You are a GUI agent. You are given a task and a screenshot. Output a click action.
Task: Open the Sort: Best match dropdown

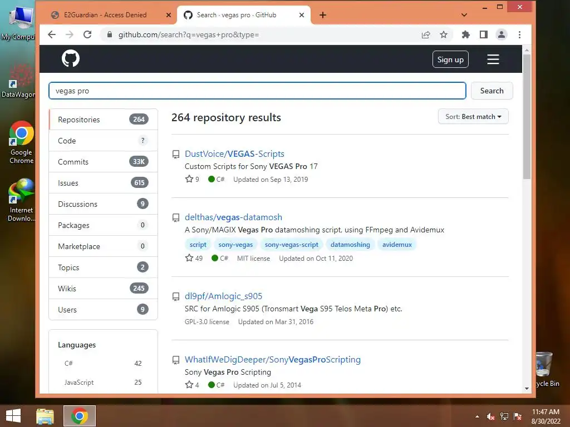click(x=473, y=117)
